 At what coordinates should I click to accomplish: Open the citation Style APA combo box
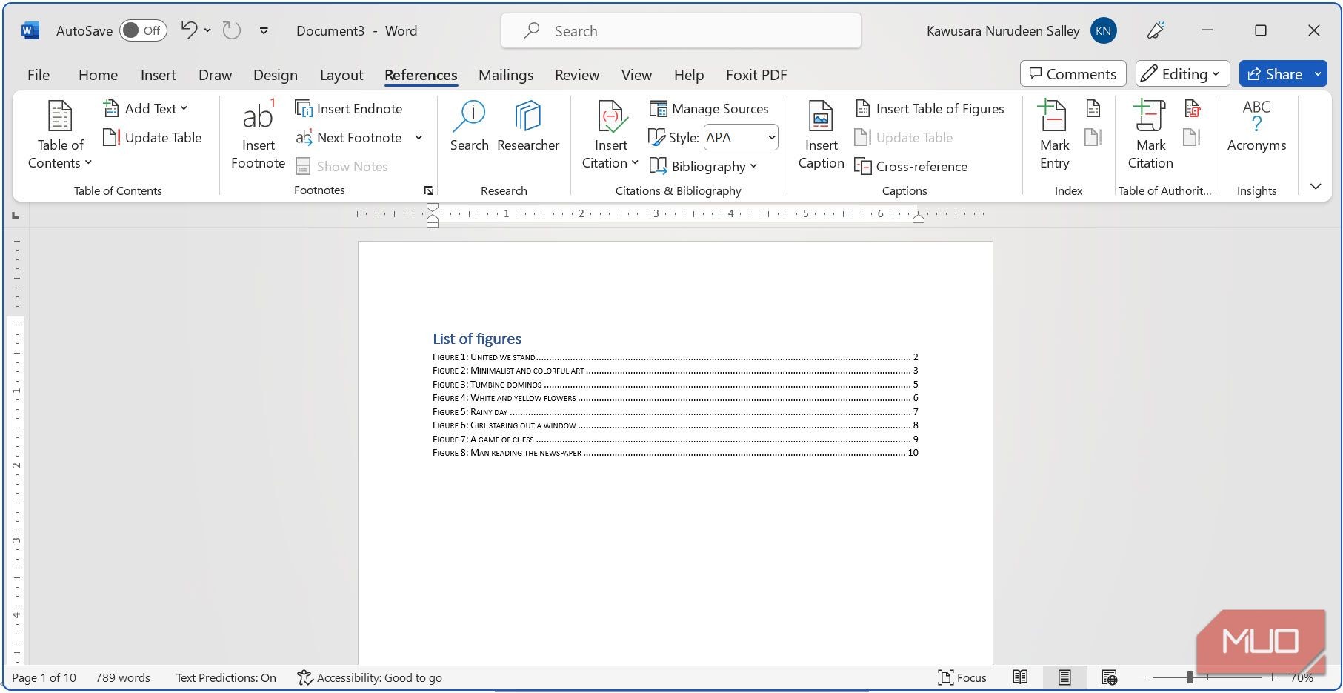click(741, 137)
